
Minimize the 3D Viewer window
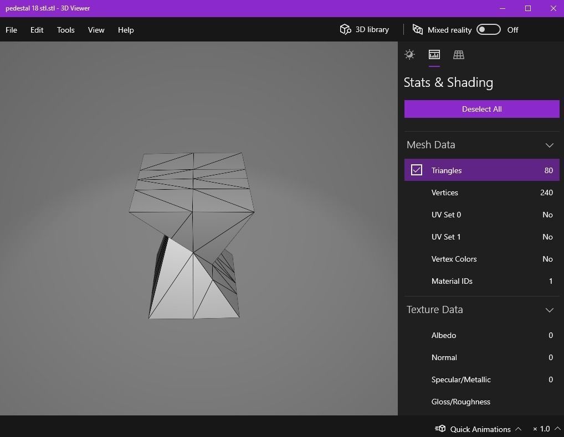503,8
